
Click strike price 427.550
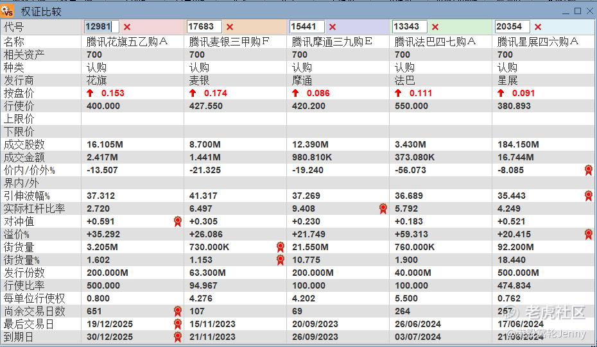[206, 106]
